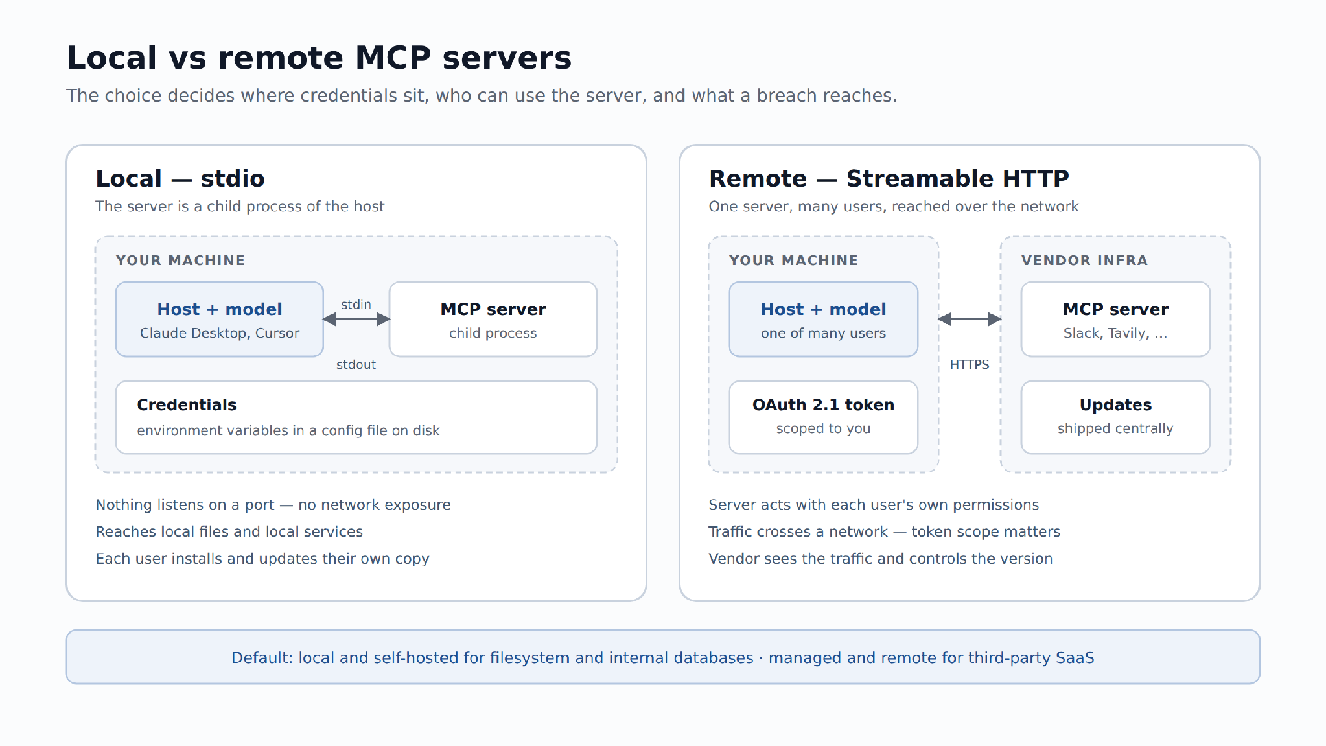1326x746 pixels.
Task: Select the Updates shipped centrally box
Action: pos(1115,417)
